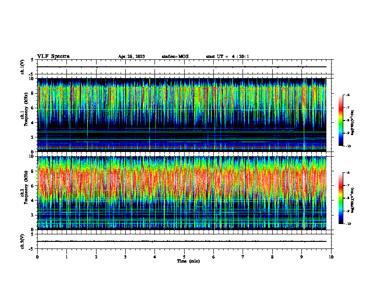
Task: Click the "-6" label on ch.1 colorbar
Action: tap(348, 95)
